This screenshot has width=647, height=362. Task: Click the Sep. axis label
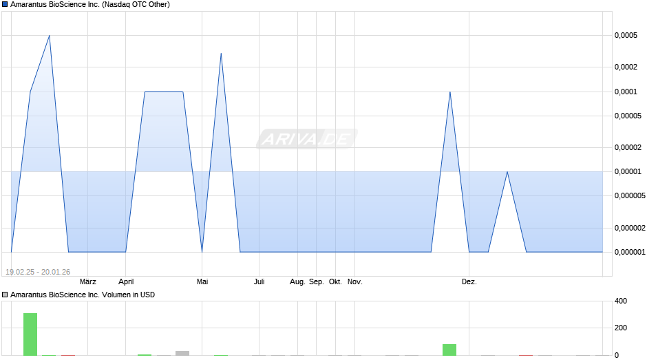(317, 282)
